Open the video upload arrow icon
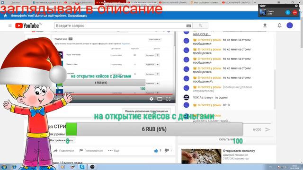Image resolution: width=303 pixels, height=170 pixels. (x=265, y=25)
